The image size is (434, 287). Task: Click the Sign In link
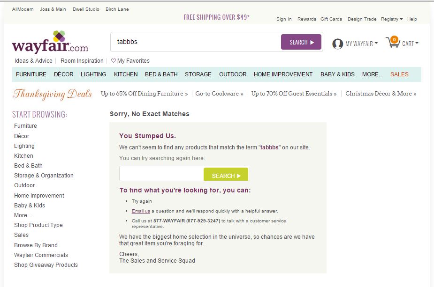point(284,19)
